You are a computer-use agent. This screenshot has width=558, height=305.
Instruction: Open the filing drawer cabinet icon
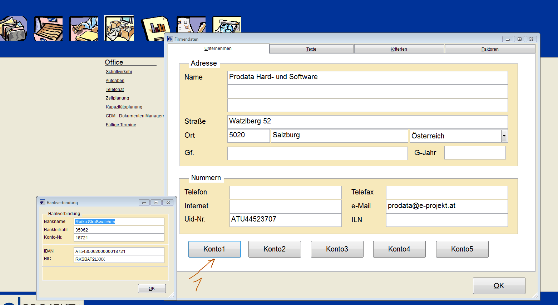[x=48, y=28]
